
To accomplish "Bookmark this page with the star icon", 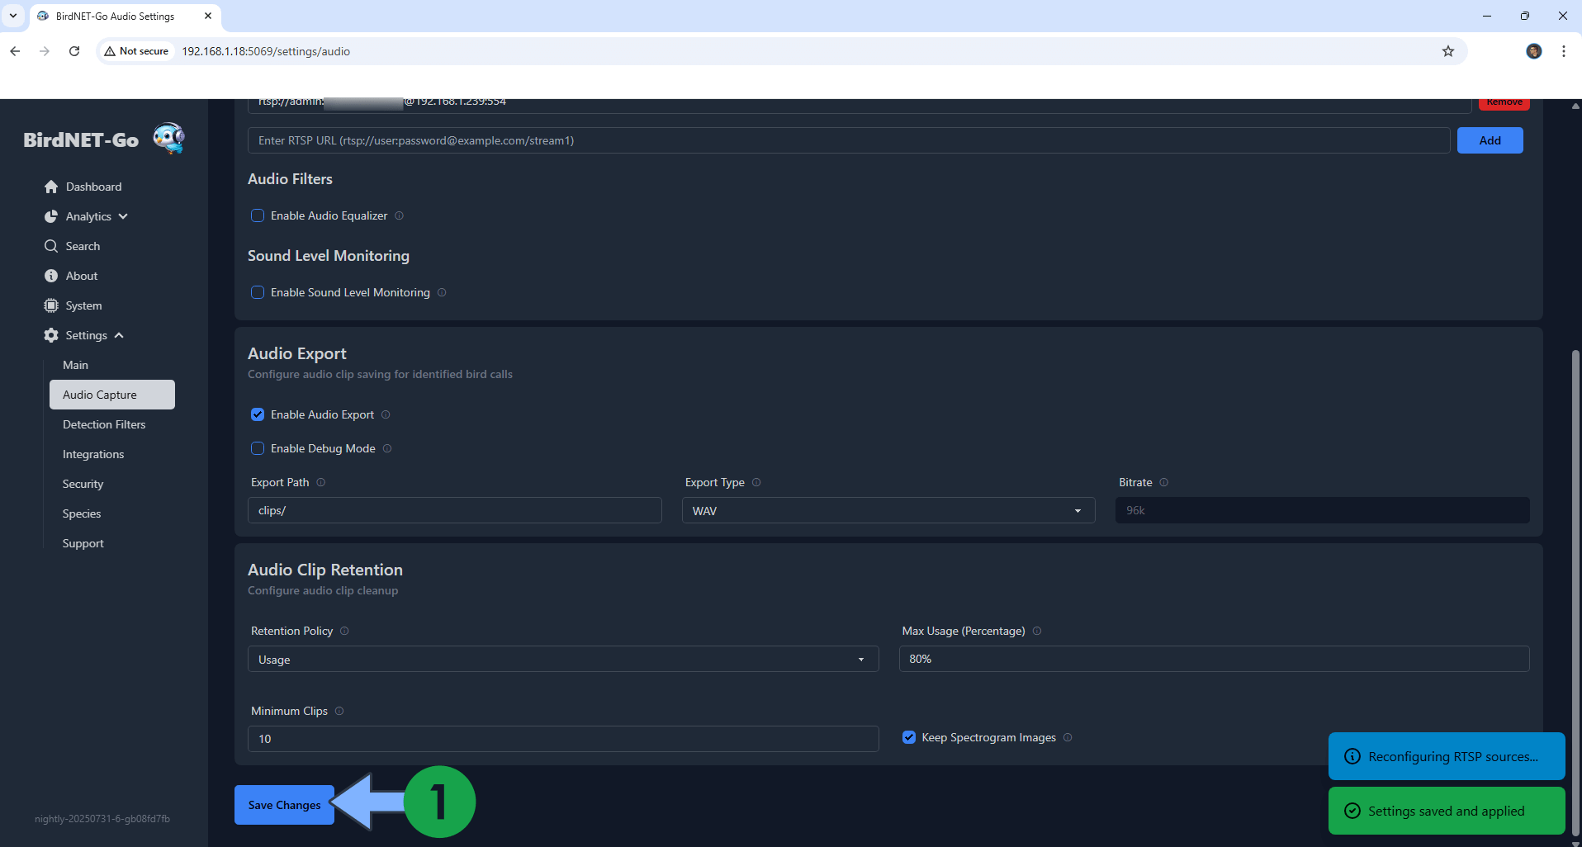I will point(1448,51).
